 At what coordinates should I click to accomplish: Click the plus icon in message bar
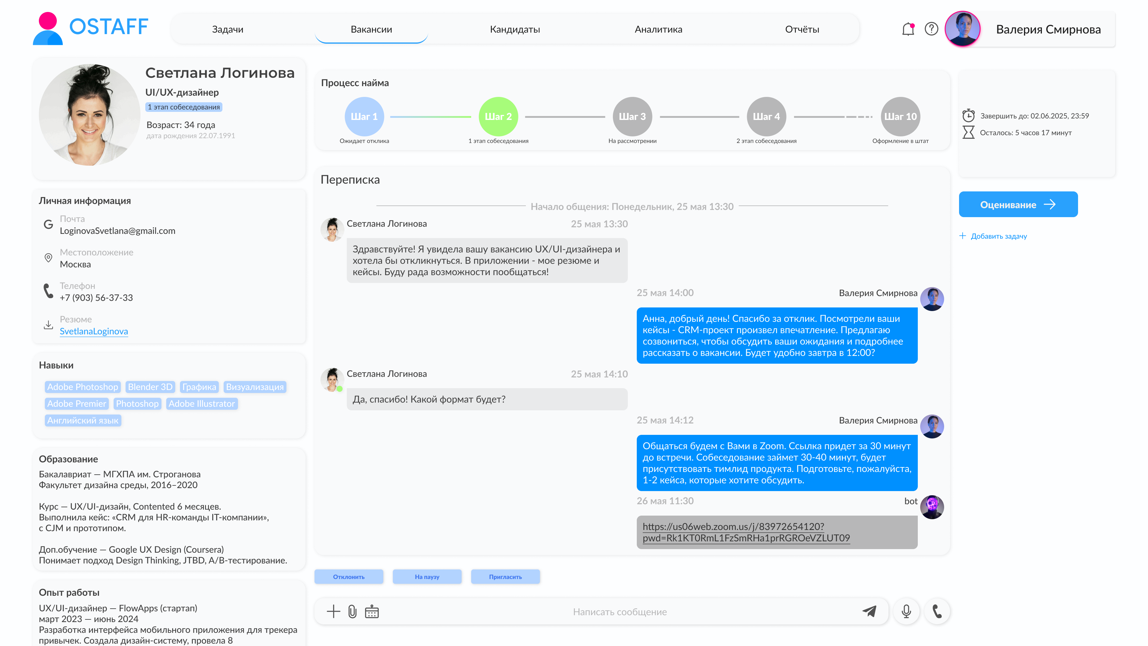[x=333, y=611]
